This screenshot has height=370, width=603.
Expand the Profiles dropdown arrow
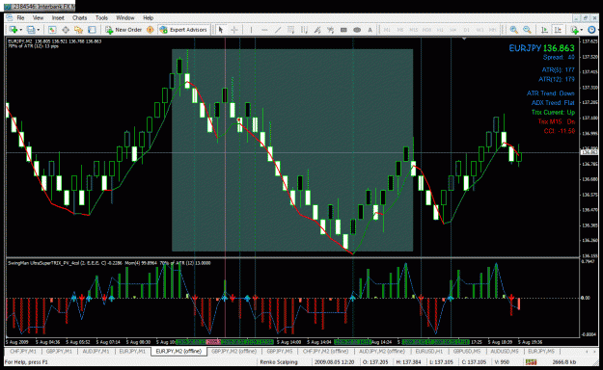tap(38, 30)
